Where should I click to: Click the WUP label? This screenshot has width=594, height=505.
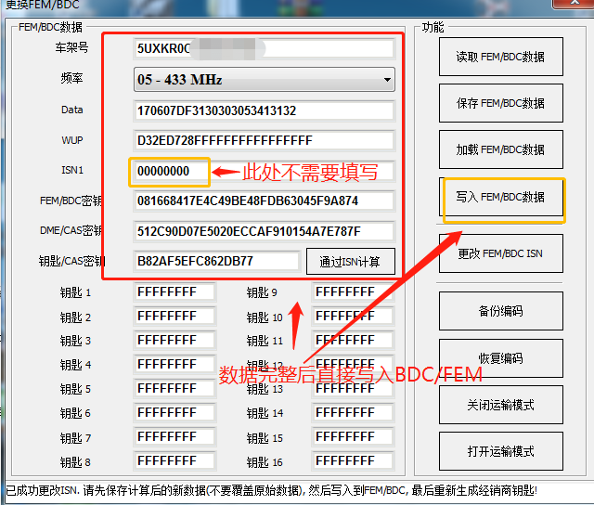(x=72, y=140)
